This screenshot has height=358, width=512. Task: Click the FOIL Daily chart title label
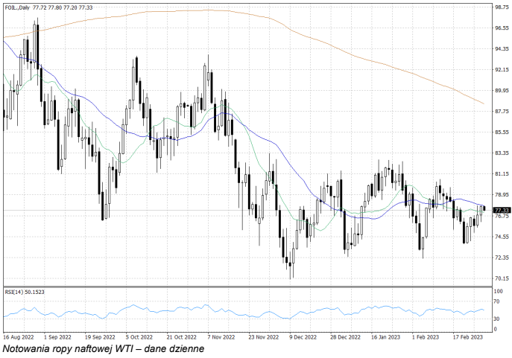point(16,7)
